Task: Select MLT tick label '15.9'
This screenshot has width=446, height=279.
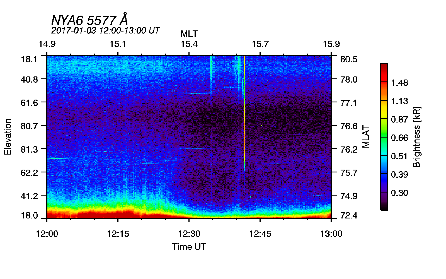Action: tap(331, 44)
